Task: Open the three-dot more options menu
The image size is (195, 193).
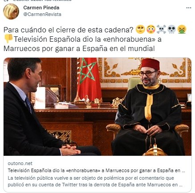Action: [189, 8]
